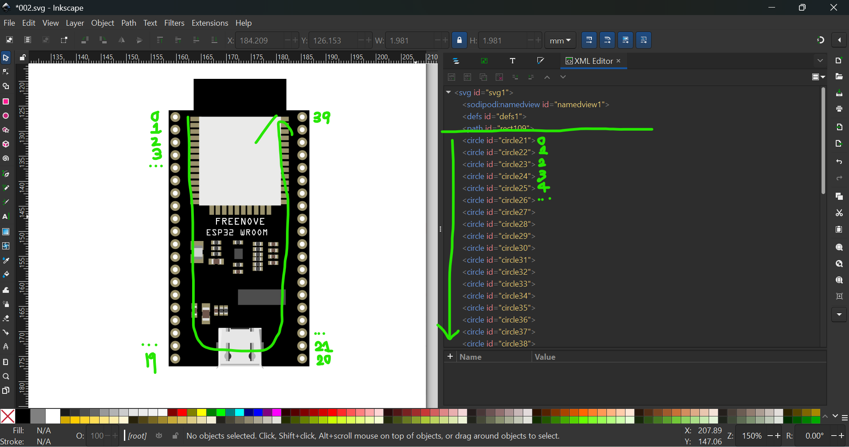The width and height of the screenshot is (849, 447).
Task: Pick the black color swatch
Action: click(23, 416)
